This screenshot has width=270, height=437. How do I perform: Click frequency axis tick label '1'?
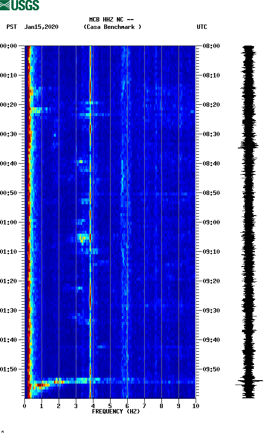coord(42,406)
